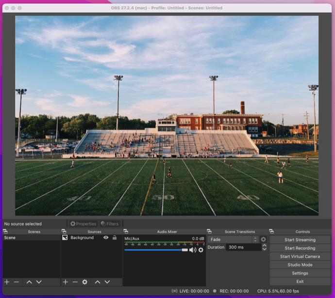Move source down with arrow icon

[x=107, y=282]
